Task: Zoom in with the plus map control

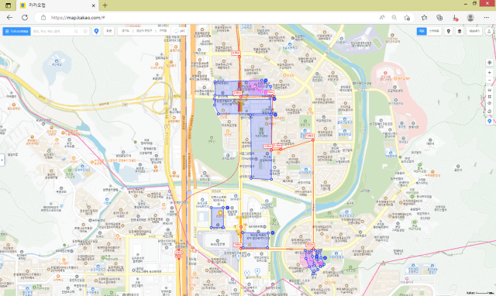Action: coord(489,73)
